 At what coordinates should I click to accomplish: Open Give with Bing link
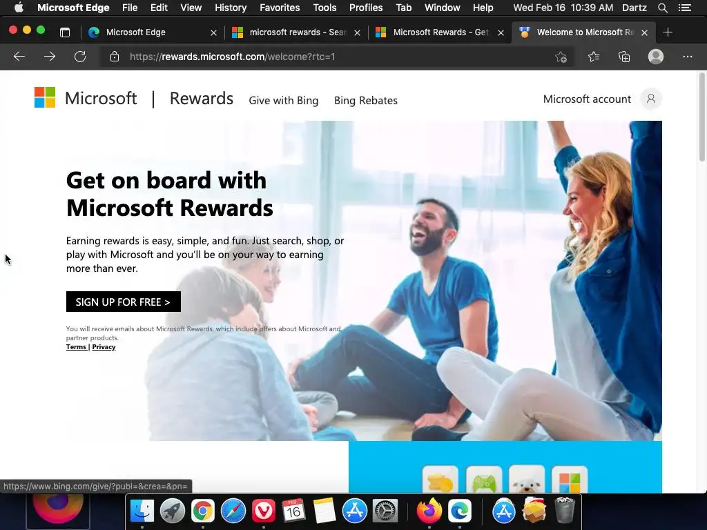(x=284, y=100)
